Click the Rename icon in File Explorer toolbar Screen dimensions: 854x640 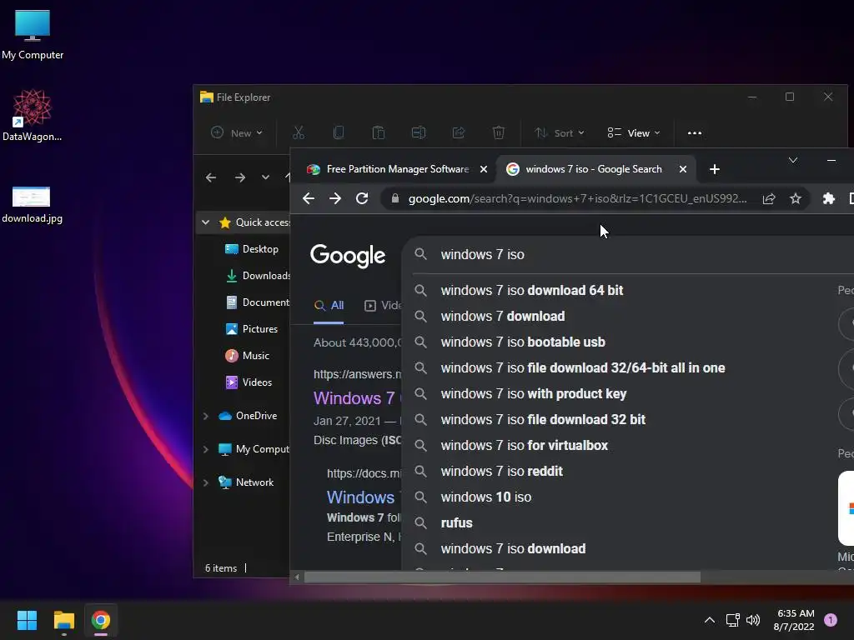419,132
